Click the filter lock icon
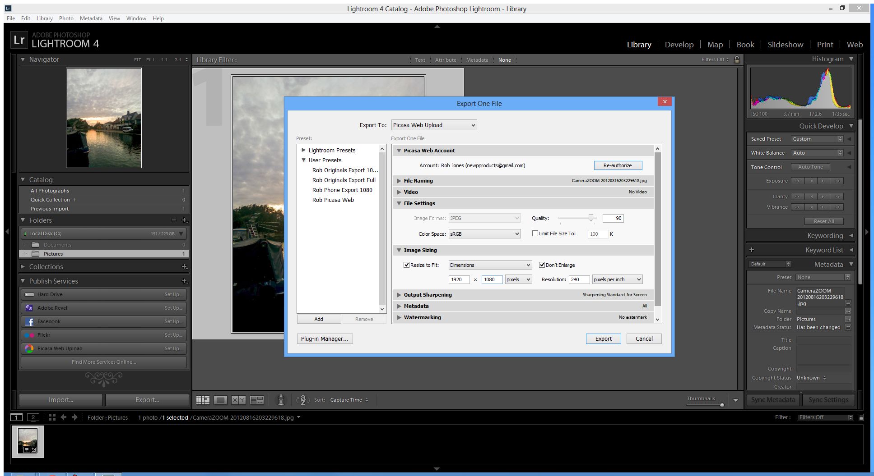 737,59
